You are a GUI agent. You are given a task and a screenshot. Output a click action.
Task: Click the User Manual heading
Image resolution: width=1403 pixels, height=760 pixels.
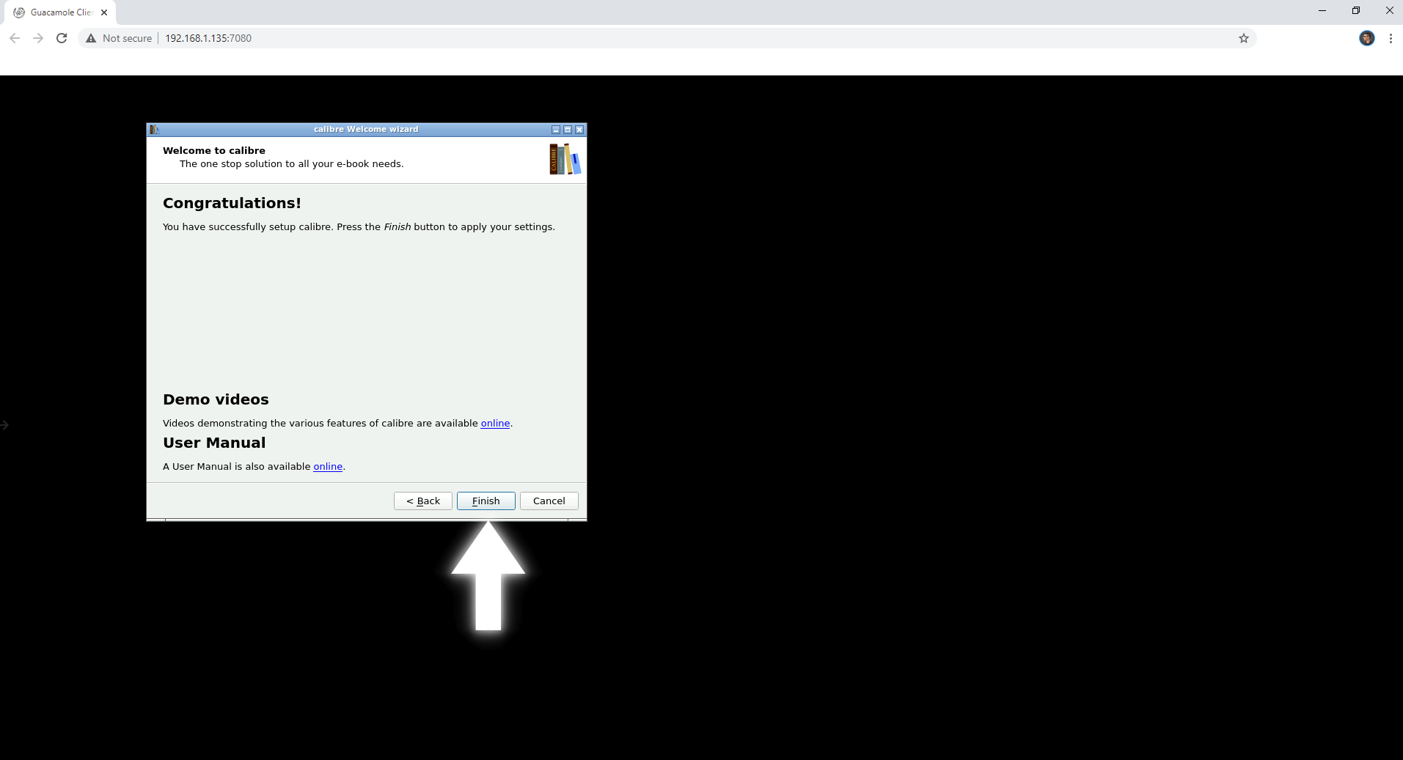click(x=214, y=443)
